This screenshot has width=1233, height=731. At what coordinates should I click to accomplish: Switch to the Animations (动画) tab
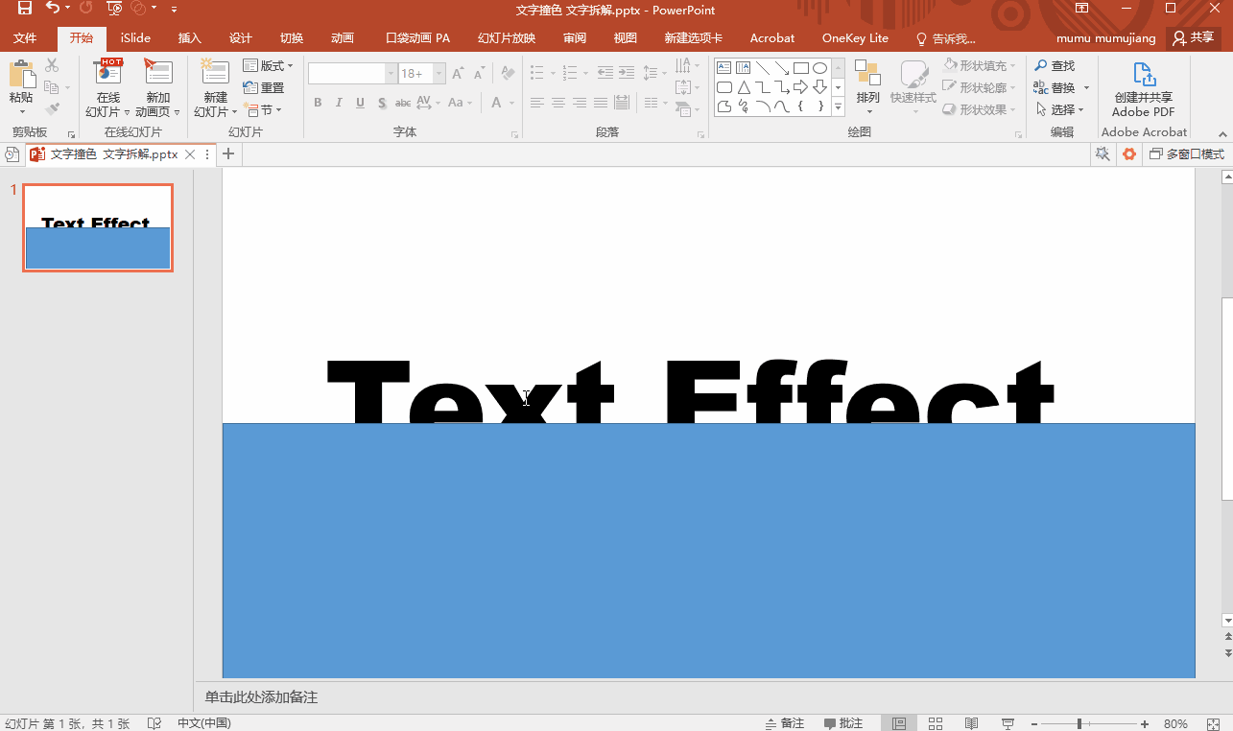coord(342,38)
